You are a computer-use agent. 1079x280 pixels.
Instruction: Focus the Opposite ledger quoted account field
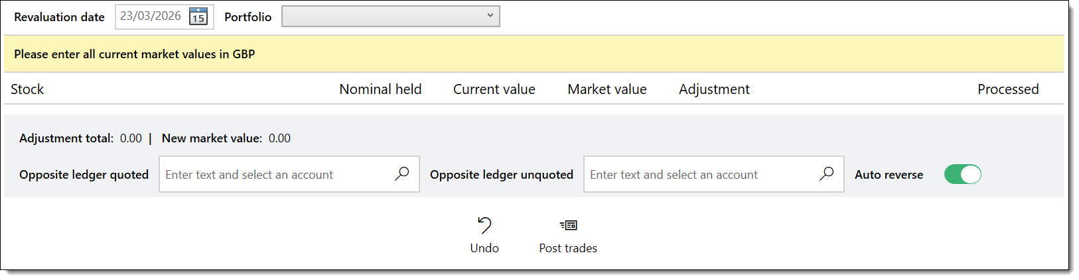point(275,175)
